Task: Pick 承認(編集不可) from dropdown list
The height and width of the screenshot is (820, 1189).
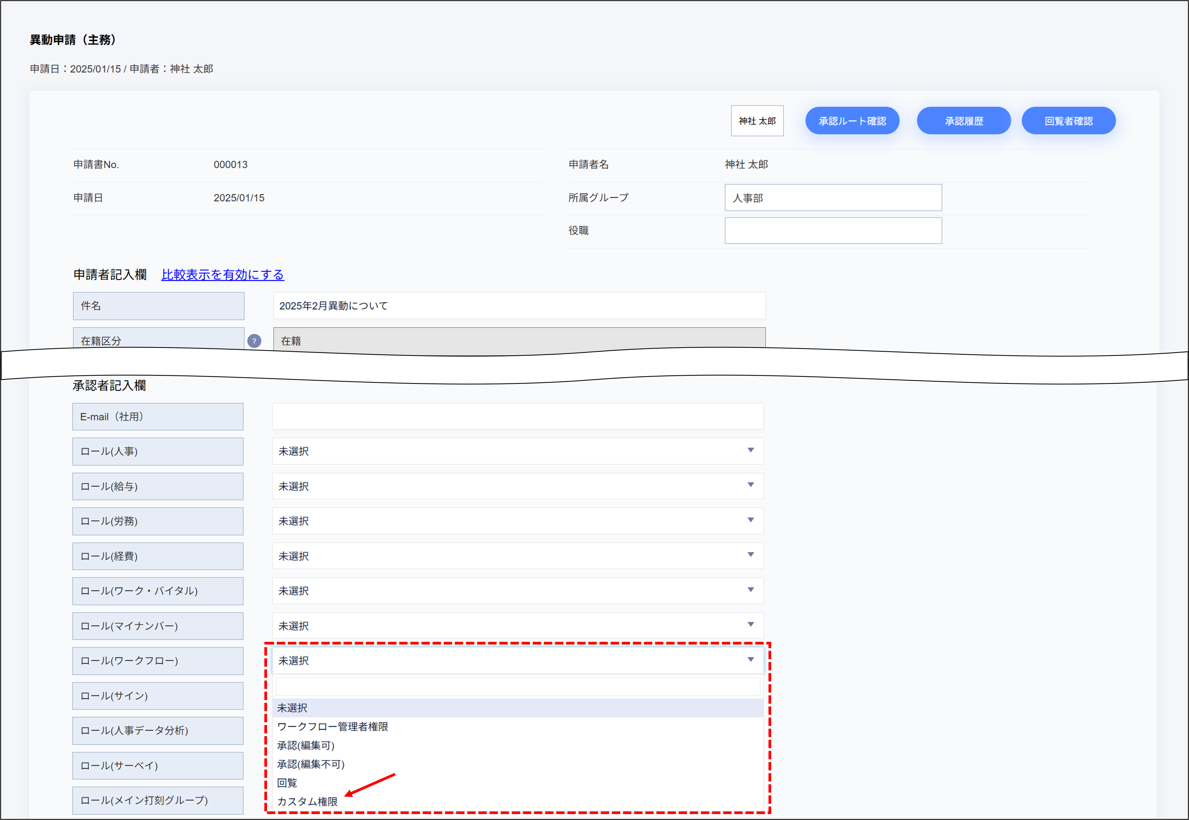Action: click(311, 764)
